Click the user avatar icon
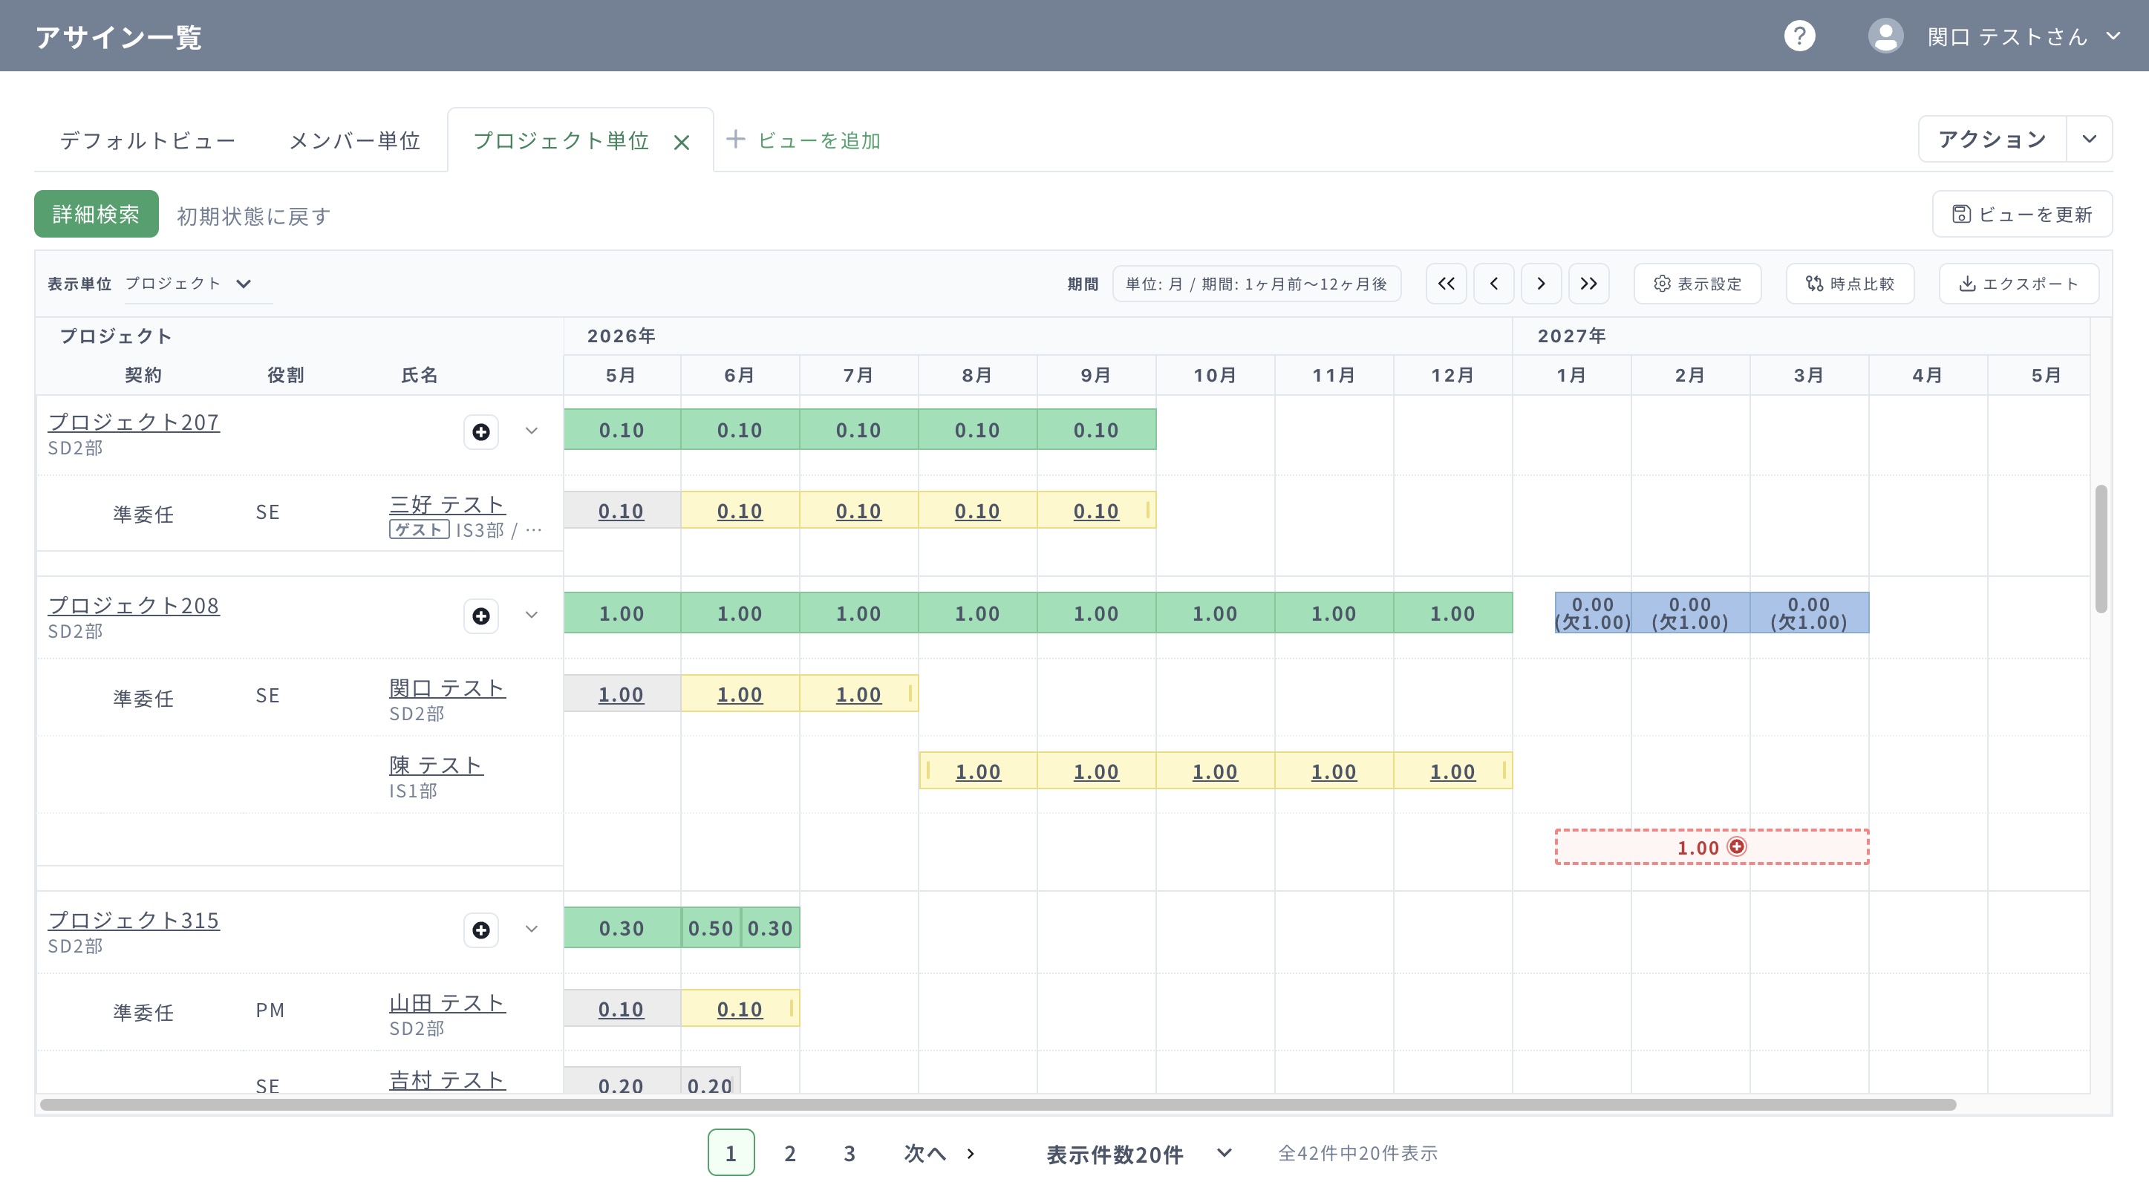The height and width of the screenshot is (1182, 2149). (x=1885, y=36)
